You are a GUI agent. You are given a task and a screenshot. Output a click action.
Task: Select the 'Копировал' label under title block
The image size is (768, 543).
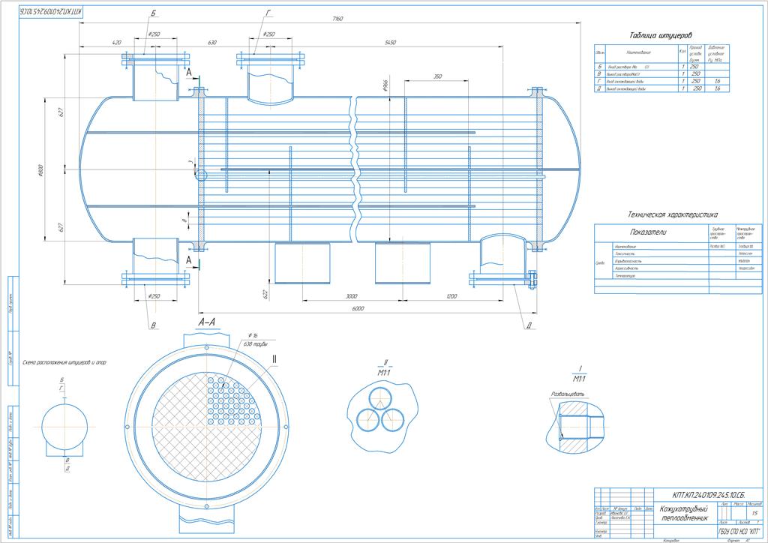671,540
